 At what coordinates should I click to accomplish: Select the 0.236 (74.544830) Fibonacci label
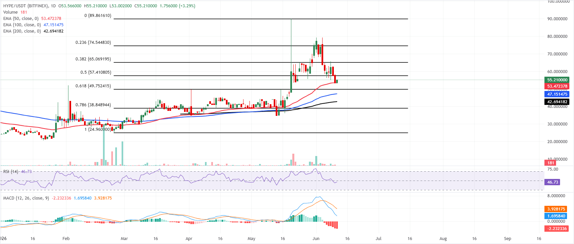tap(93, 42)
